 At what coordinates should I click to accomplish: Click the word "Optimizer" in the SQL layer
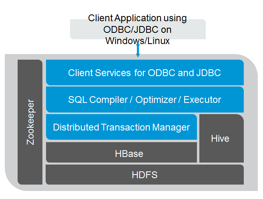[157, 99]
